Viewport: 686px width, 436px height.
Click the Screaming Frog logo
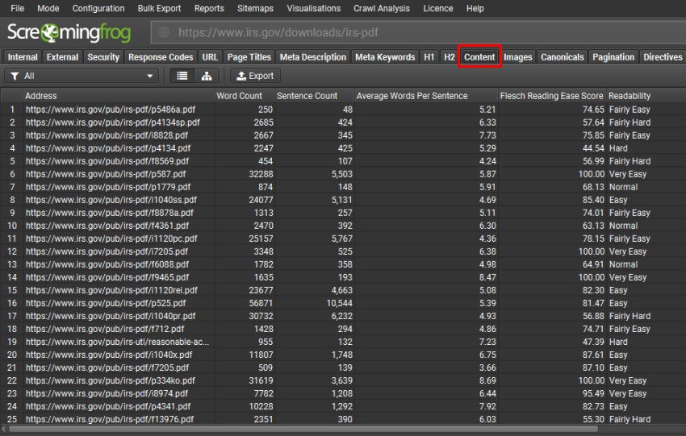(69, 32)
